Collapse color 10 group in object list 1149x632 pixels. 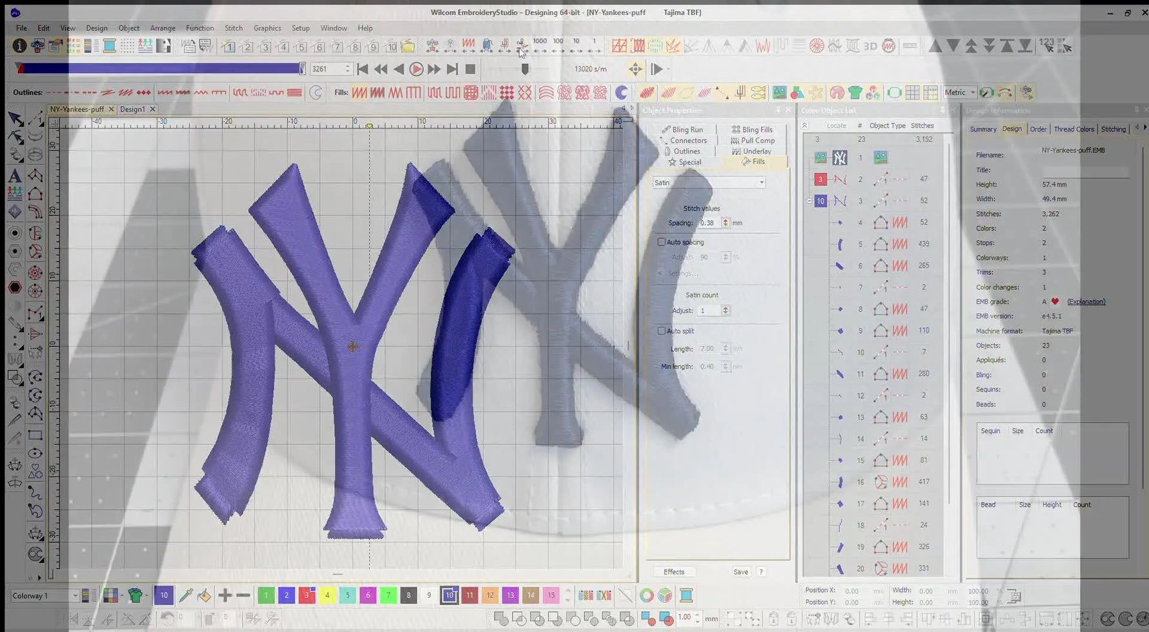tap(809, 201)
